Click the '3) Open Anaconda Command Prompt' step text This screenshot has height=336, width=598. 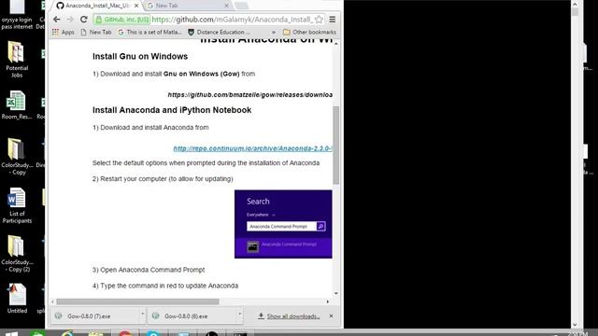[x=149, y=270]
